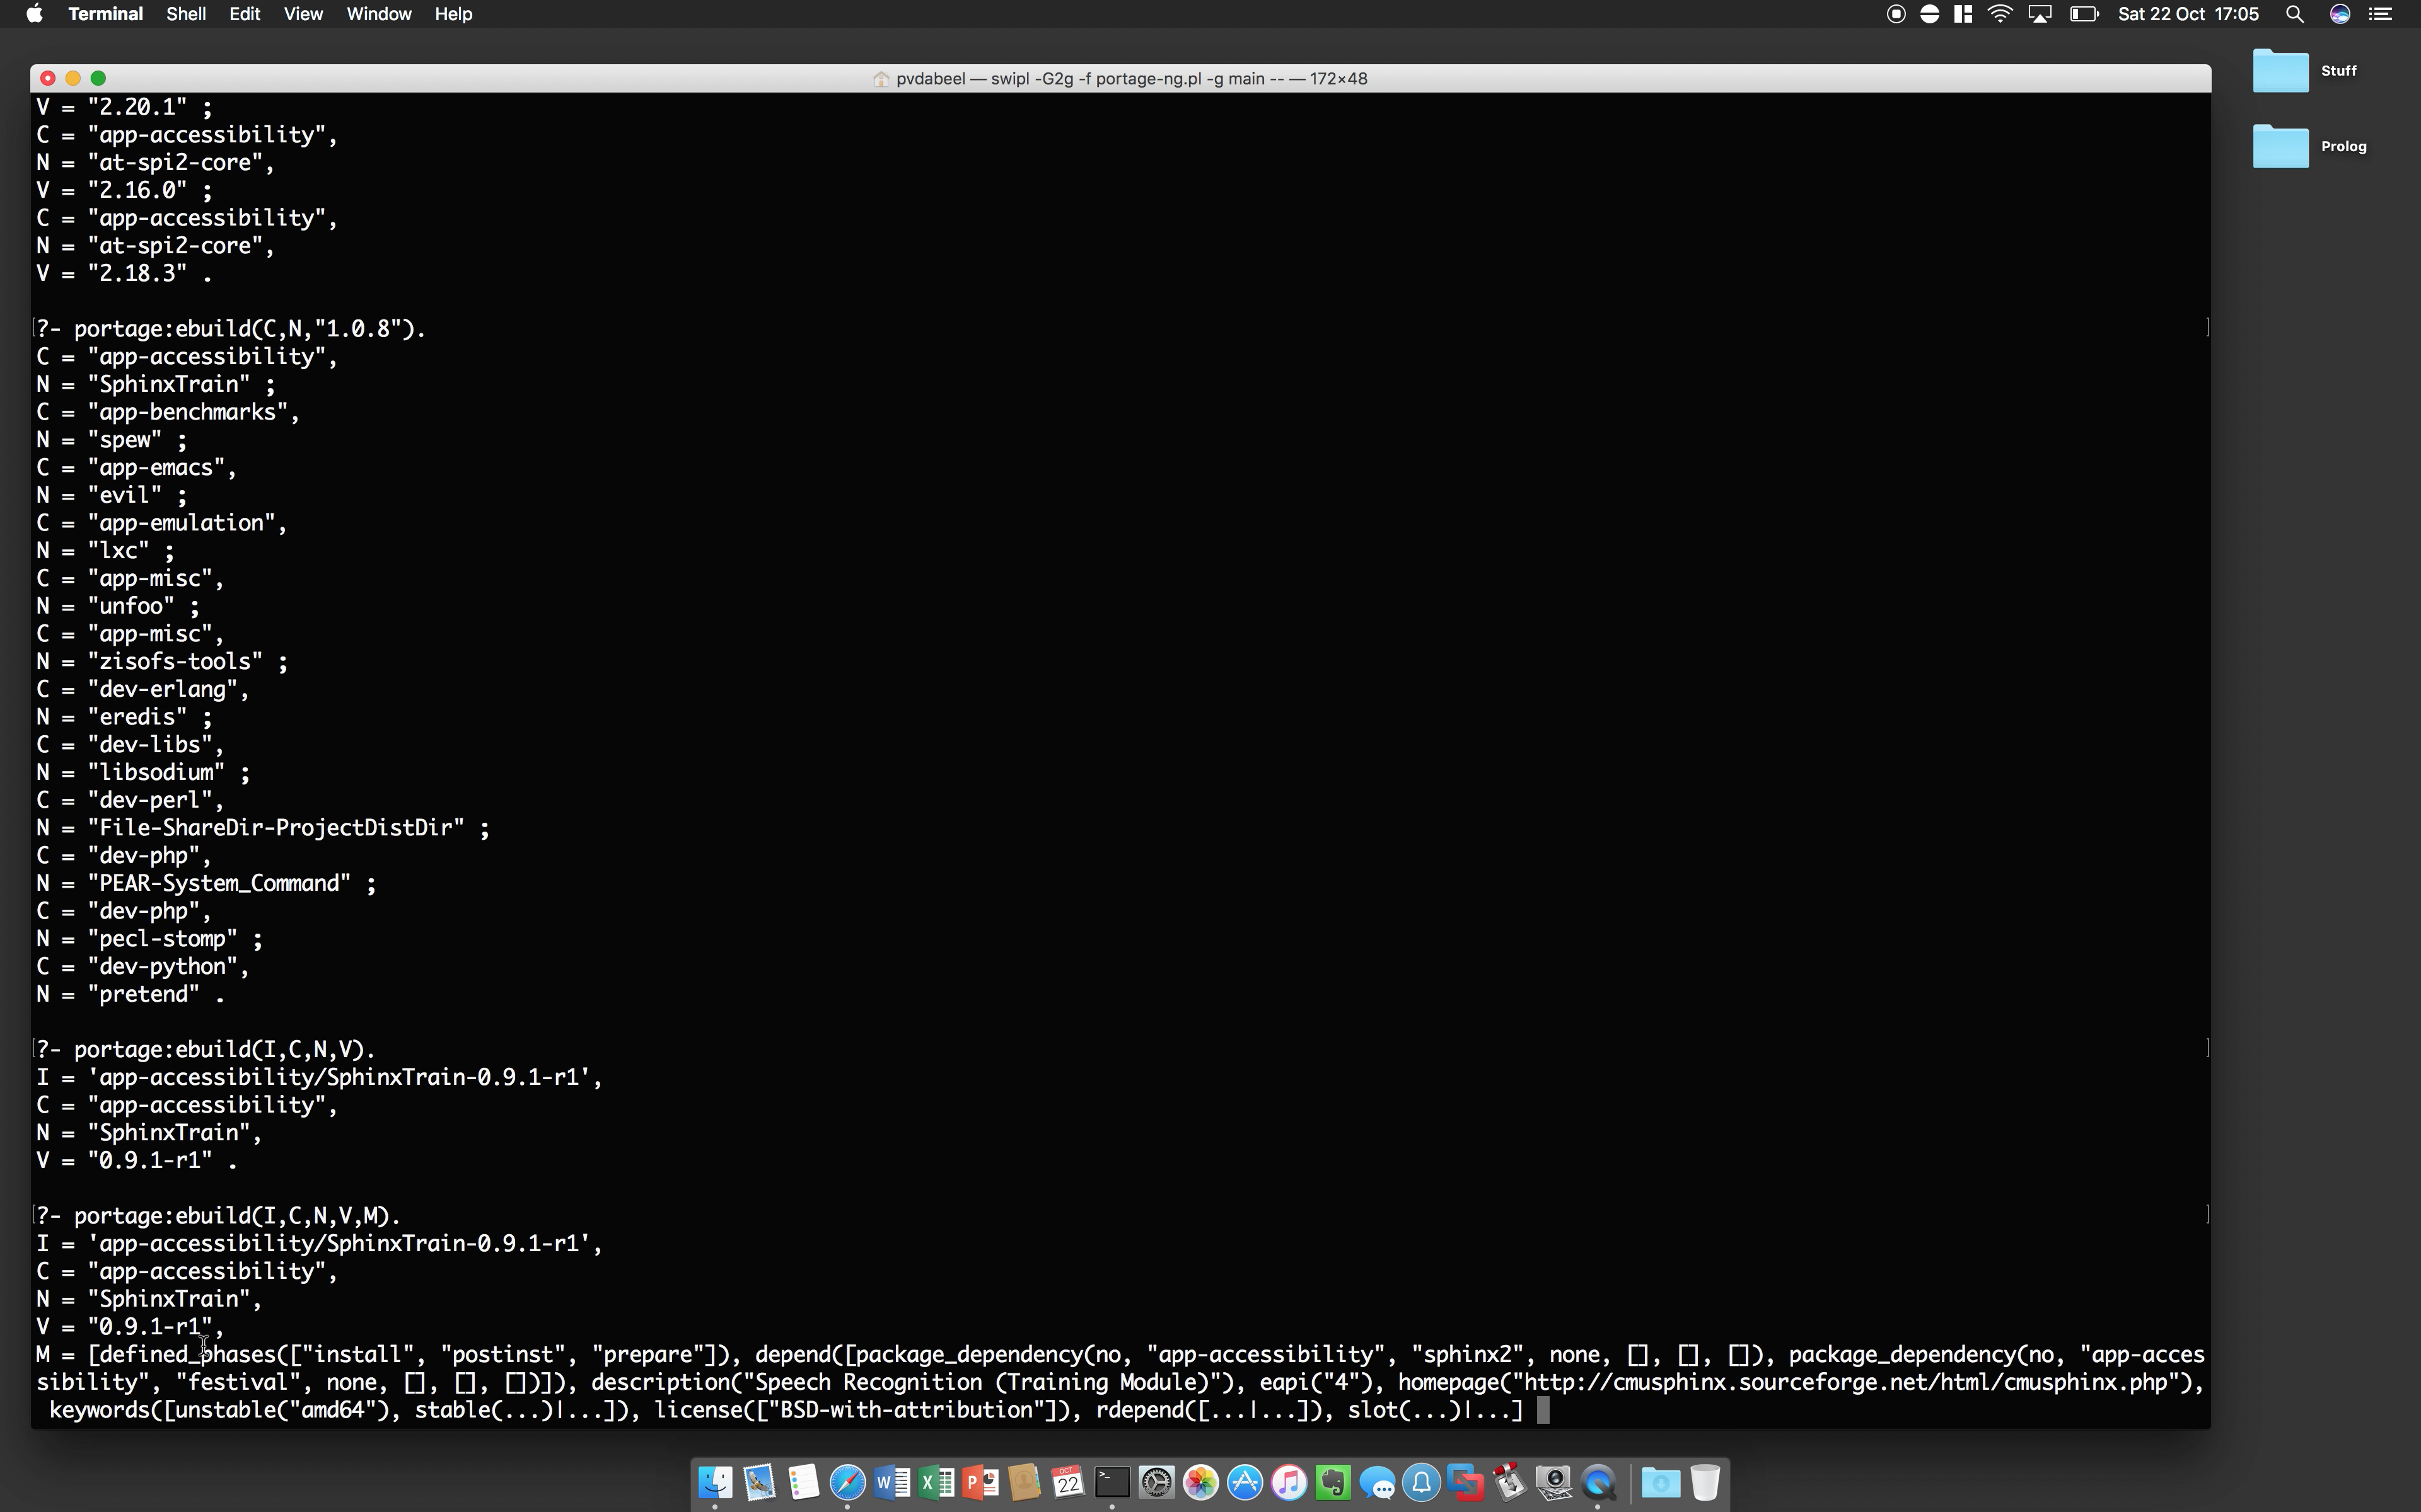The width and height of the screenshot is (2421, 1512).
Task: Open System Preferences from the Dock
Action: 1156,1482
